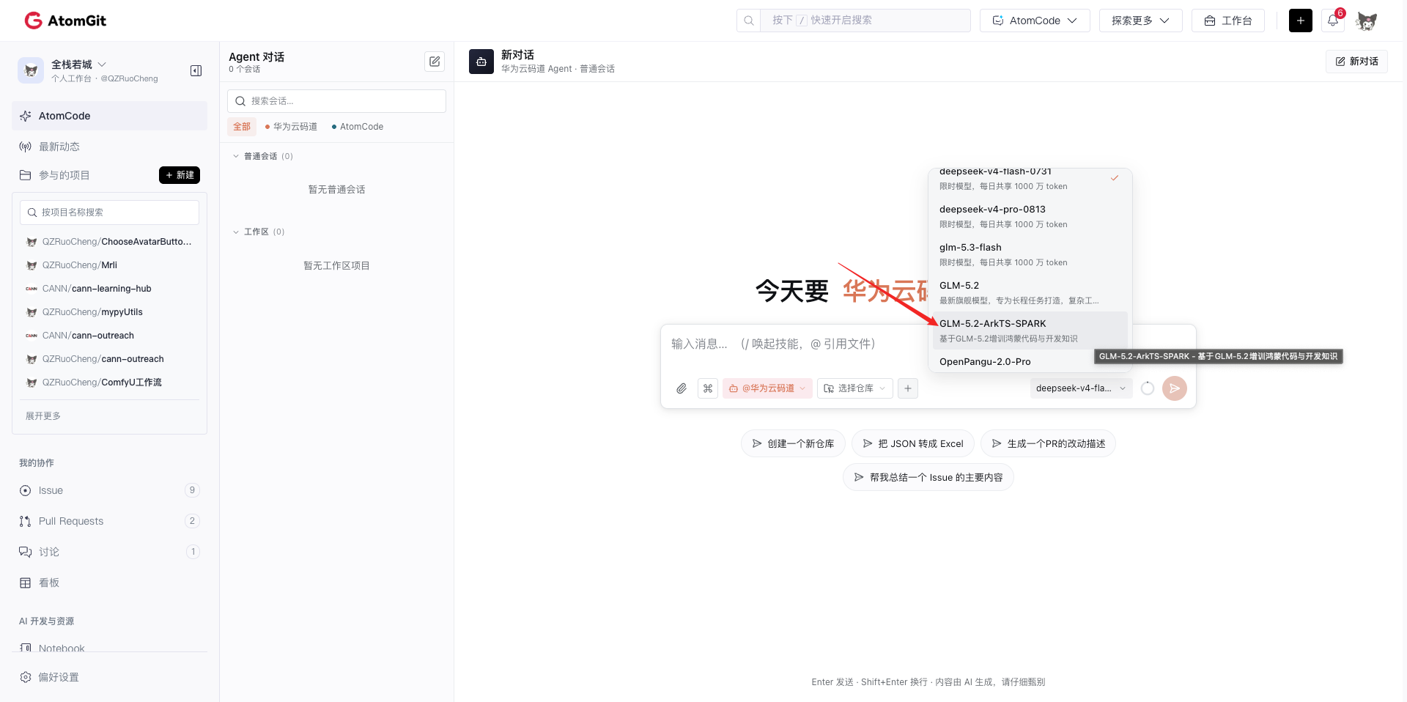Screen dimensions: 1407x702
Task: Click the bell notifications icon
Action: (1333, 21)
